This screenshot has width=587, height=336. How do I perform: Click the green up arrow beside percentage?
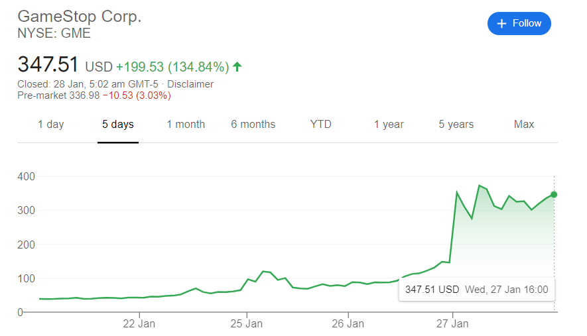(237, 66)
